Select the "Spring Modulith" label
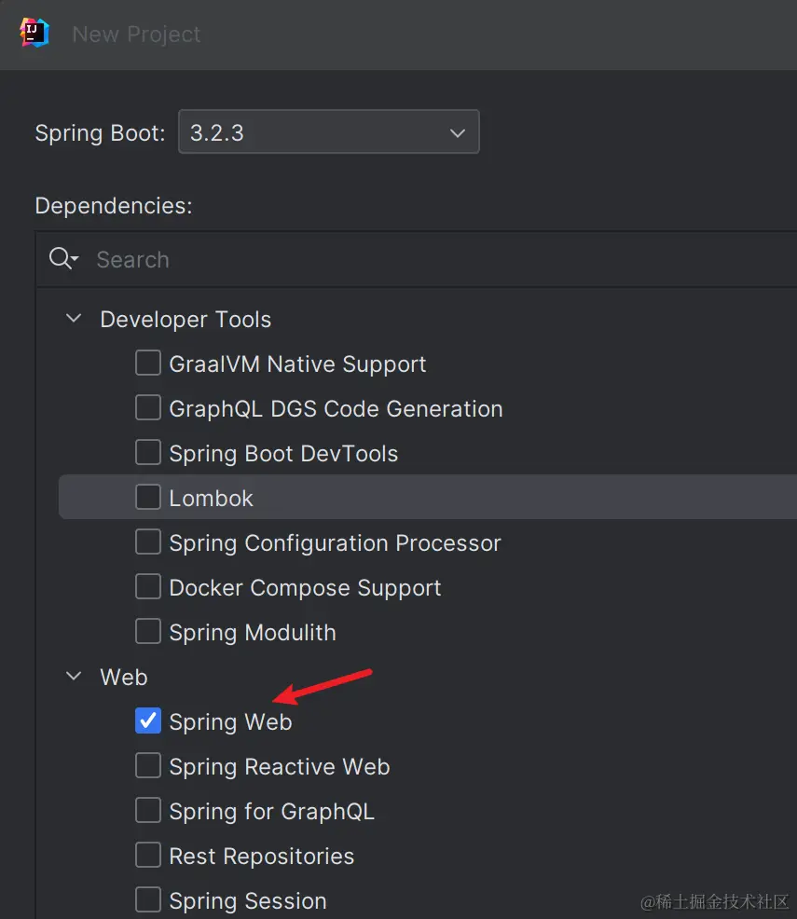Image resolution: width=797 pixels, height=919 pixels. [x=253, y=633]
